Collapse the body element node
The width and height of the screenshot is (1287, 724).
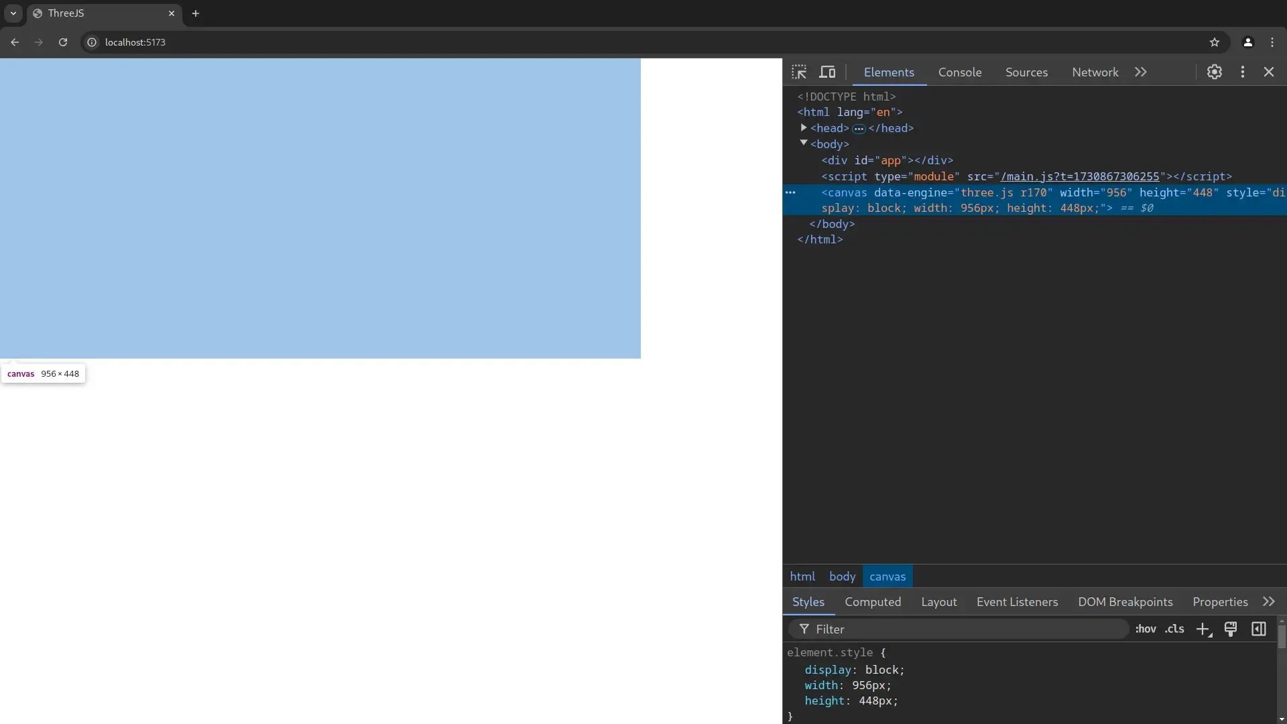pyautogui.click(x=804, y=143)
